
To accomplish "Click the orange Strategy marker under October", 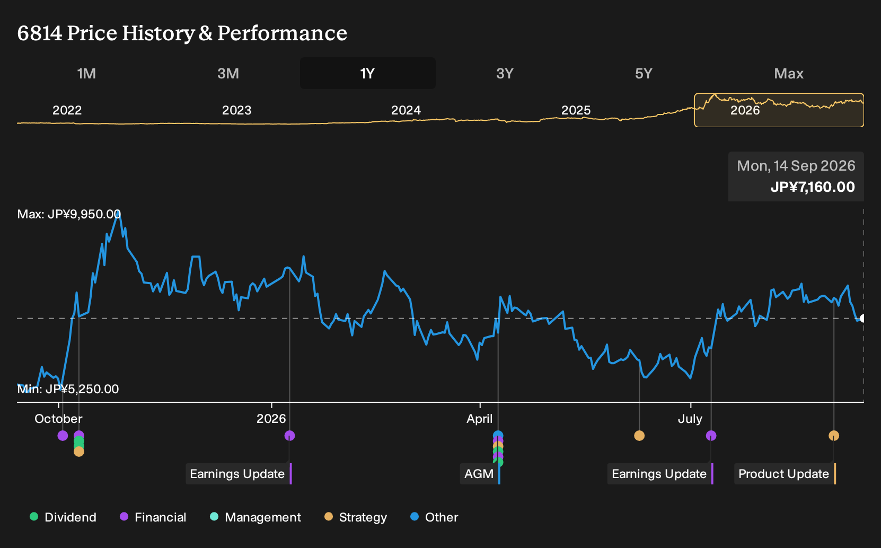I will point(79,452).
